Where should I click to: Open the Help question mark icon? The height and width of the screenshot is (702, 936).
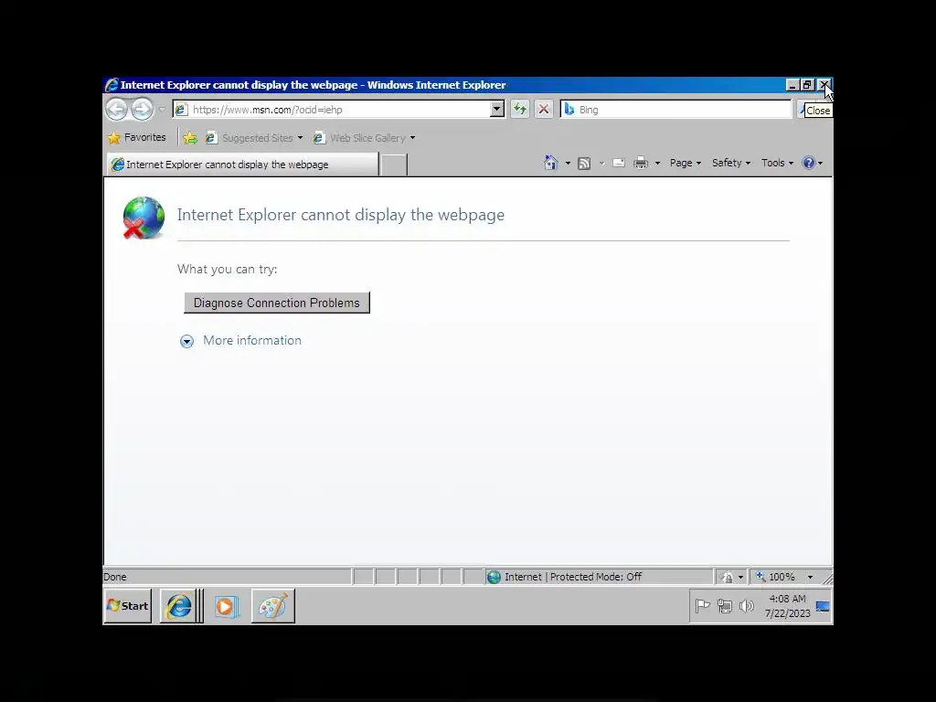click(x=809, y=163)
